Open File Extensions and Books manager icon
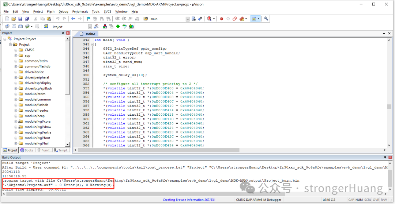Image resolution: width=395 pixels, height=204 pixels. [x=105, y=26]
